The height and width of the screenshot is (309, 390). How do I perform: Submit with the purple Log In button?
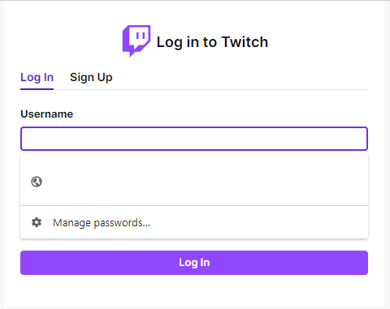(x=194, y=263)
